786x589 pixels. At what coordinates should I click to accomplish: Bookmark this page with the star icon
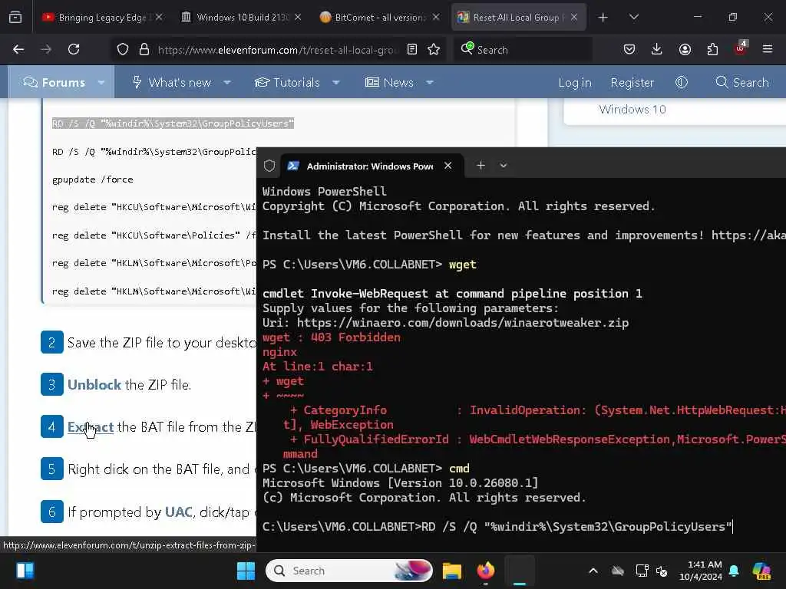(434, 49)
